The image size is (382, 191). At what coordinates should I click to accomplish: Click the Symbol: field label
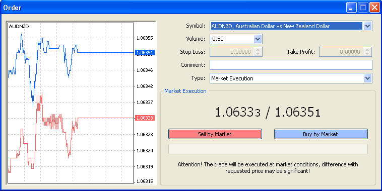pos(196,26)
